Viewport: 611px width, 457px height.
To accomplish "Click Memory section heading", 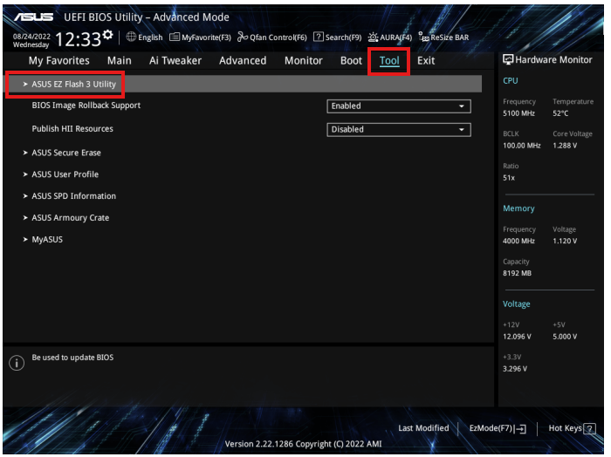I will click(518, 208).
